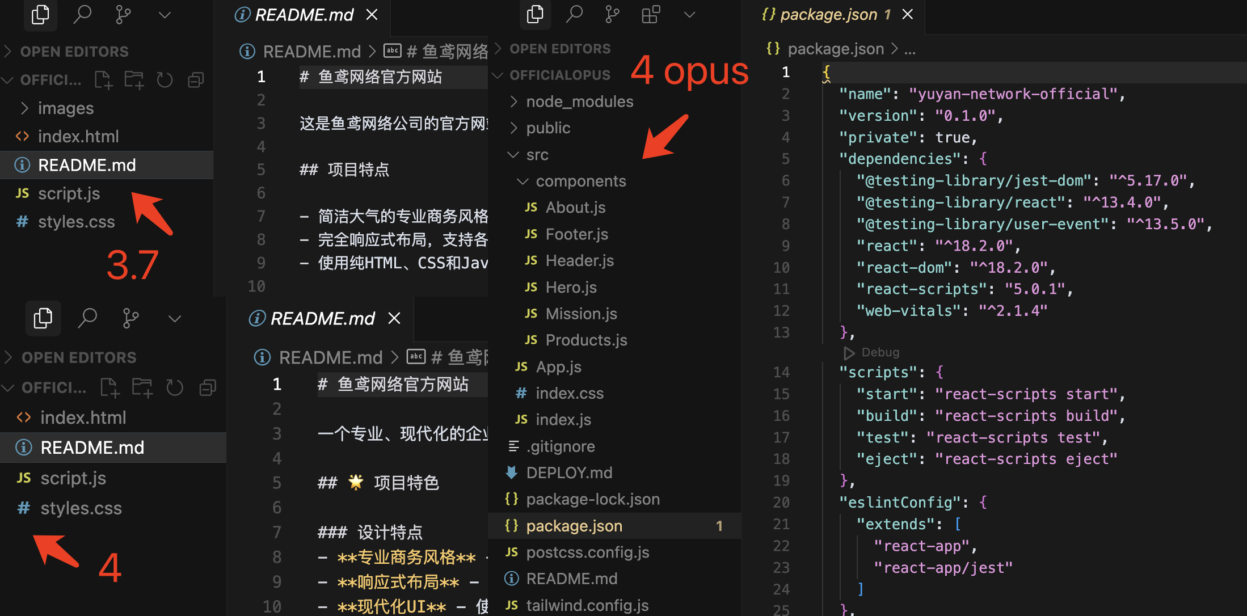
Task: Open DEPLOY.md in the file tree
Action: tap(569, 472)
